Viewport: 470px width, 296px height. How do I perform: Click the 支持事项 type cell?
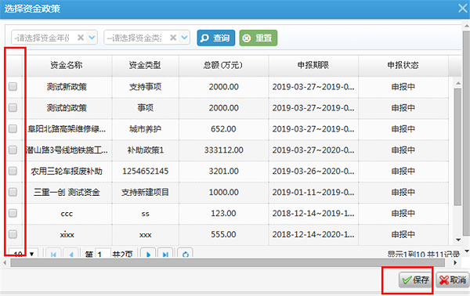[146, 87]
